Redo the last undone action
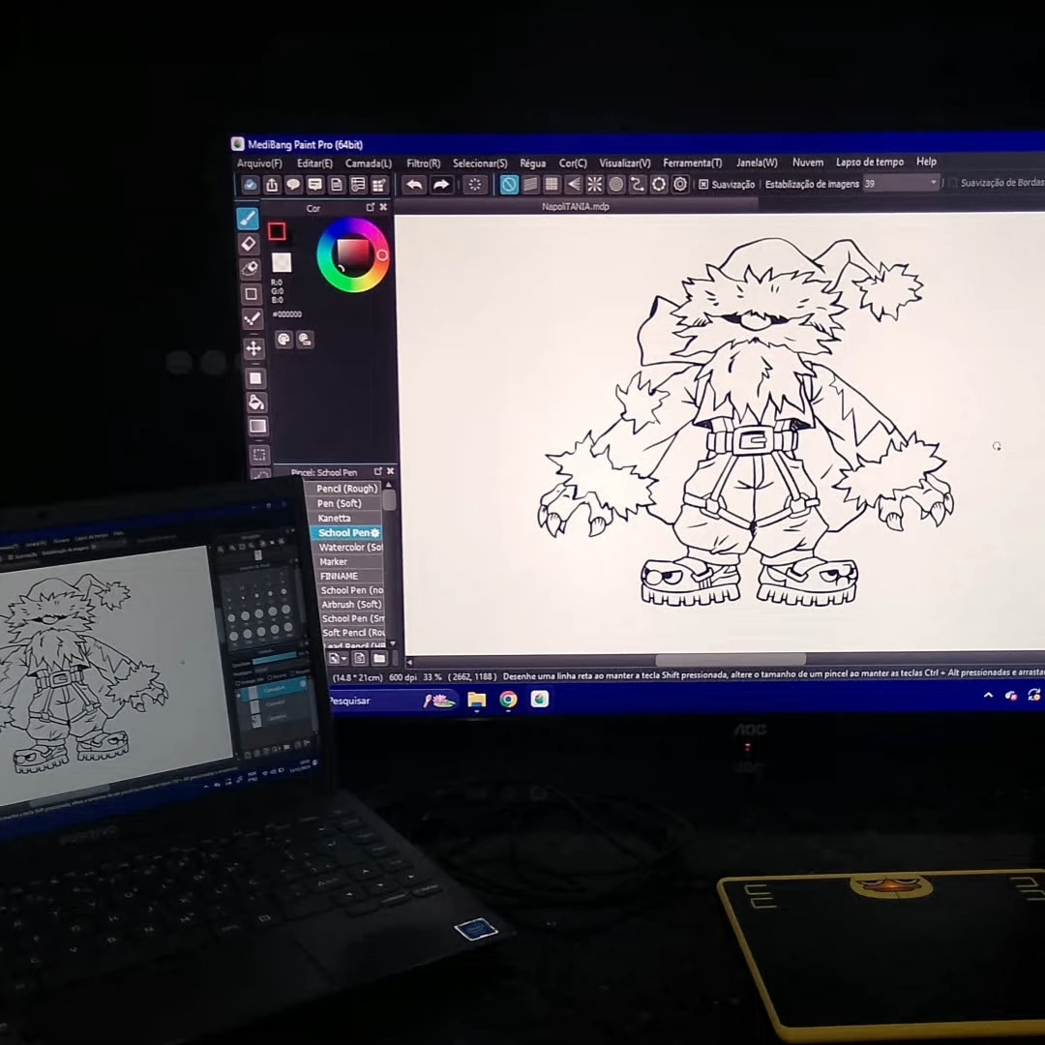This screenshot has height=1045, width=1045. point(441,185)
